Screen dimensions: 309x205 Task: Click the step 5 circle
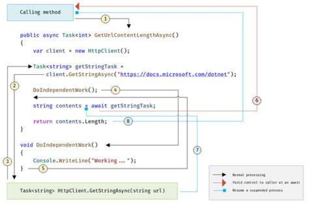43,169
